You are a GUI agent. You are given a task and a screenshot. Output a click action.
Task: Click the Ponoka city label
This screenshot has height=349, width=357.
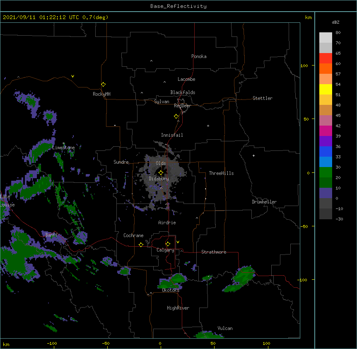199,56
